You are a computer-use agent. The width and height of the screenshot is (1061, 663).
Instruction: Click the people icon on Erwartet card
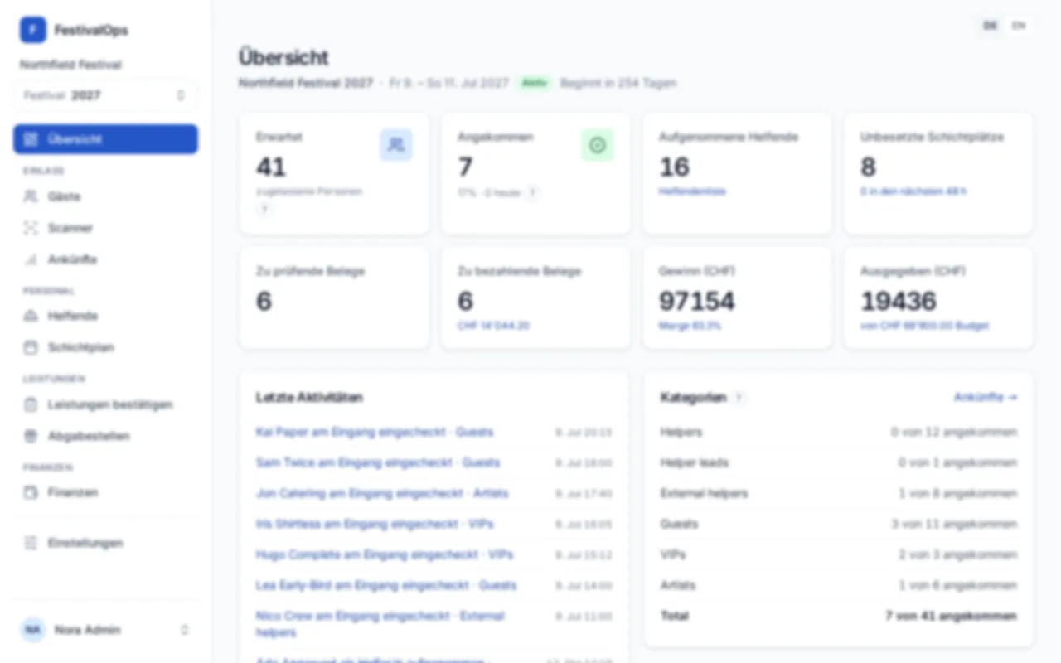(395, 145)
